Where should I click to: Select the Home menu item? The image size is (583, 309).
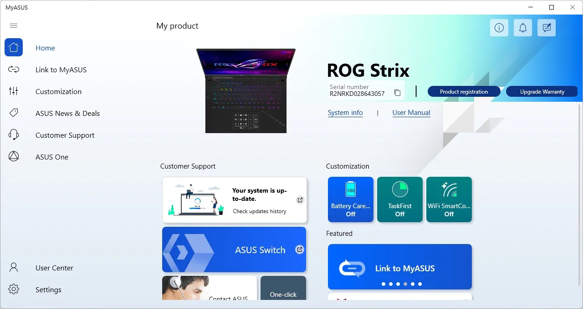[45, 48]
